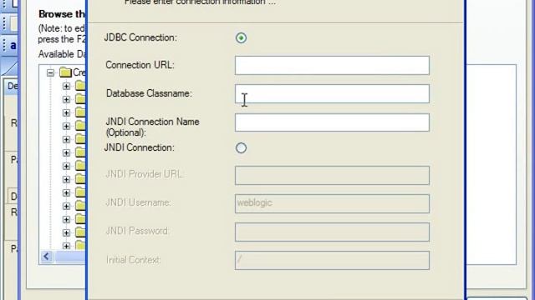Click the Initial Context field
This screenshot has height=300, width=535.
click(332, 261)
